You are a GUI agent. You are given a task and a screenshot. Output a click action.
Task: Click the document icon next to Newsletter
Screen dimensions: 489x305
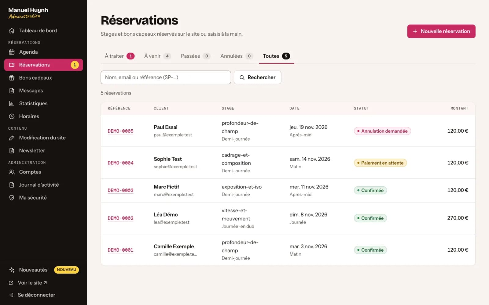[12, 151]
